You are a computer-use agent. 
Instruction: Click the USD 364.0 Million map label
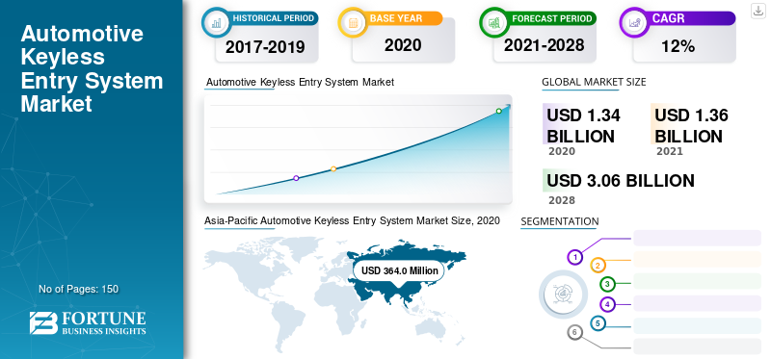pyautogui.click(x=399, y=270)
